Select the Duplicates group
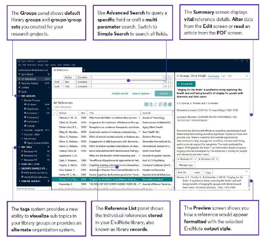The image size is (266, 241). click(x=33, y=109)
